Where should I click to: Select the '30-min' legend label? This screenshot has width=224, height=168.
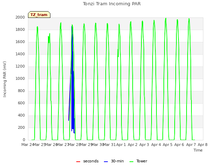(x=117, y=161)
